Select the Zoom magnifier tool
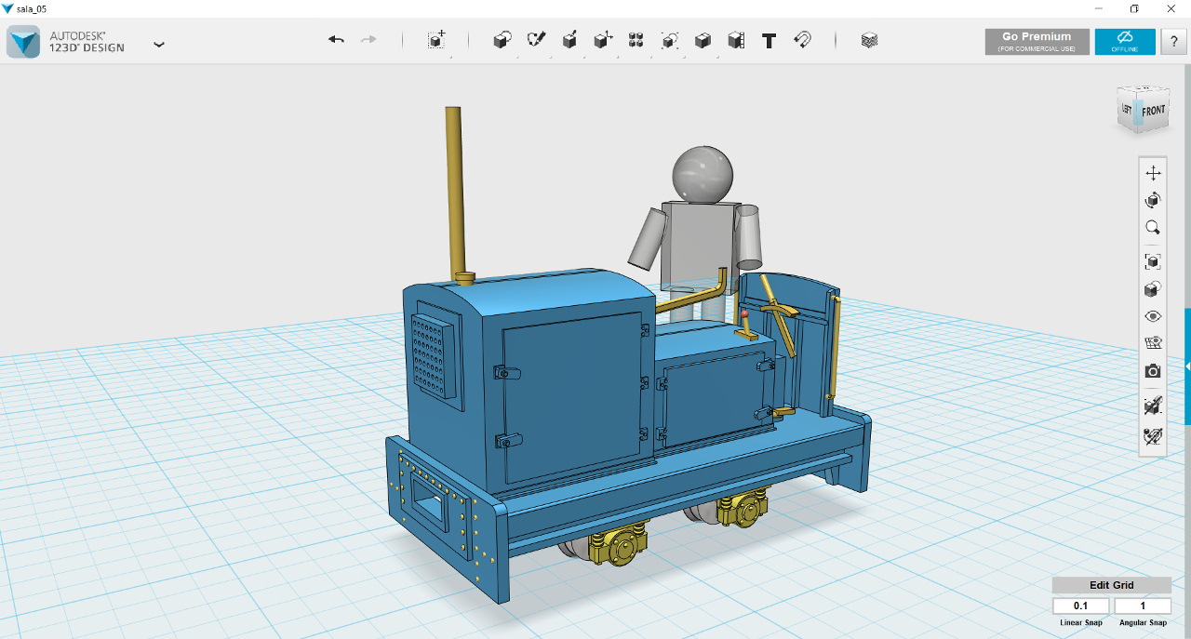 coord(1153,227)
